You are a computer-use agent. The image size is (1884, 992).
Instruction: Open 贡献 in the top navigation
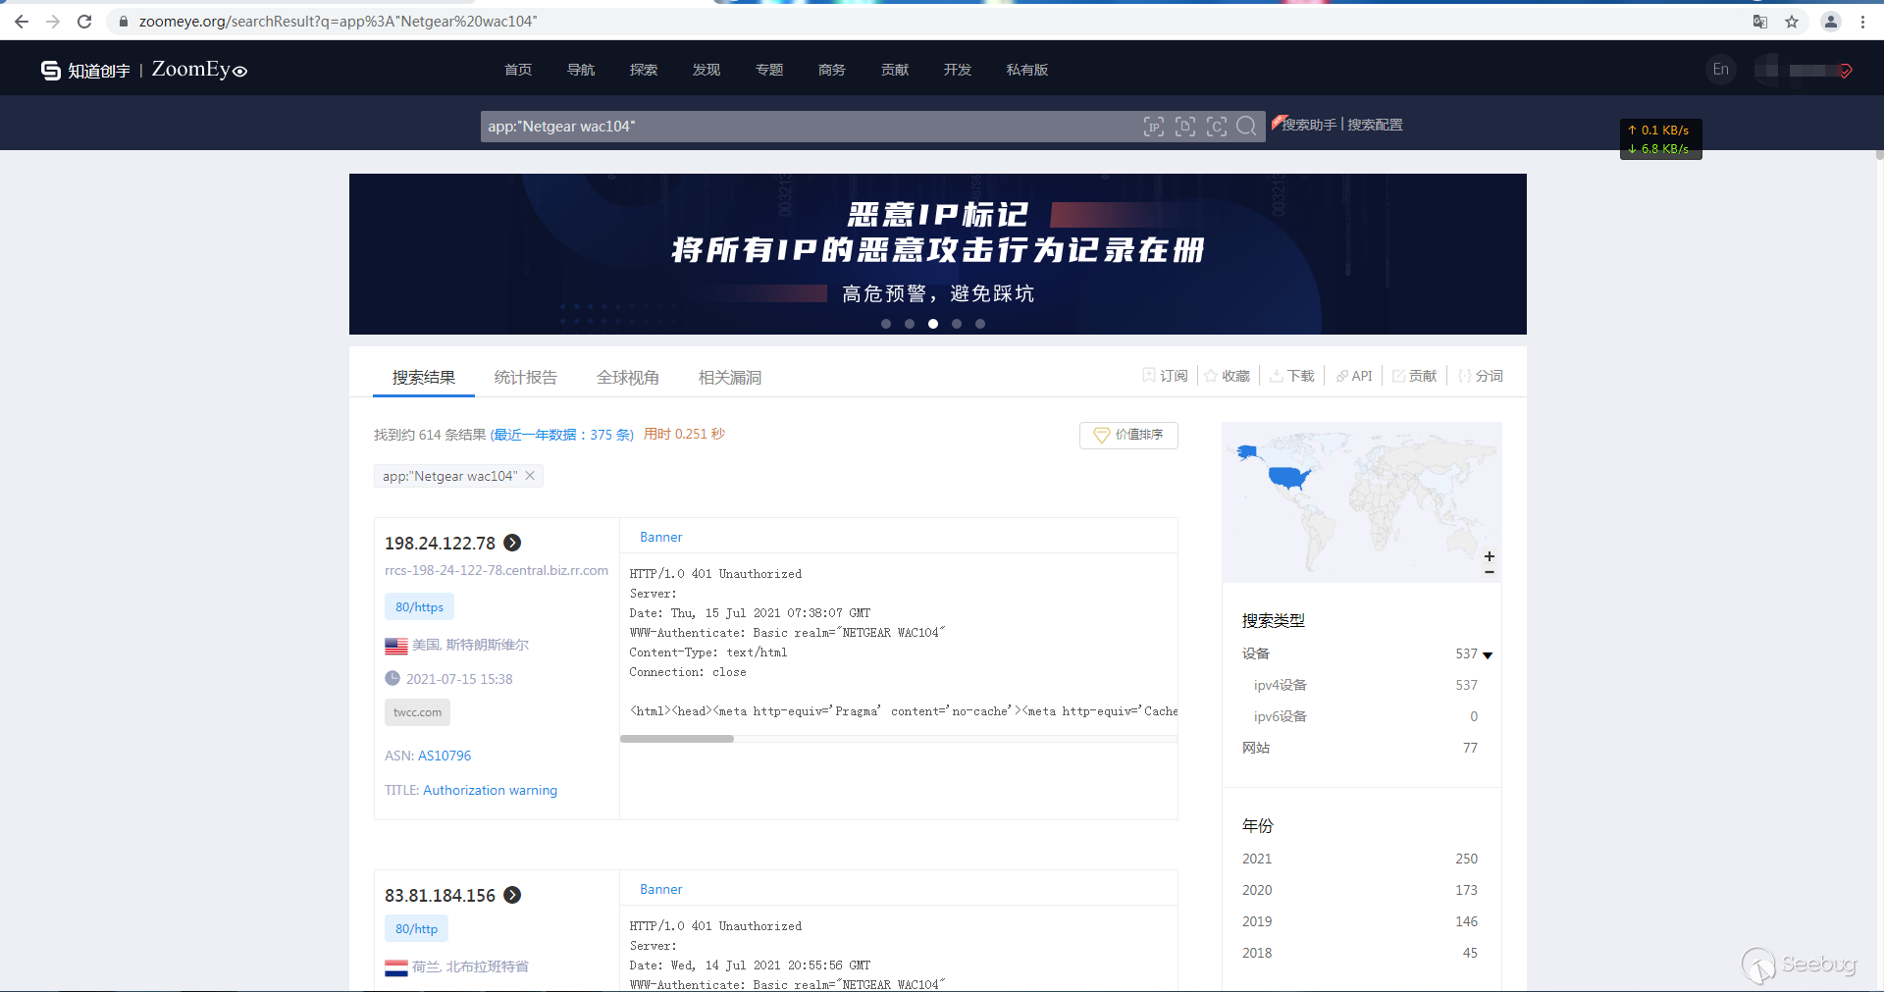click(x=895, y=70)
